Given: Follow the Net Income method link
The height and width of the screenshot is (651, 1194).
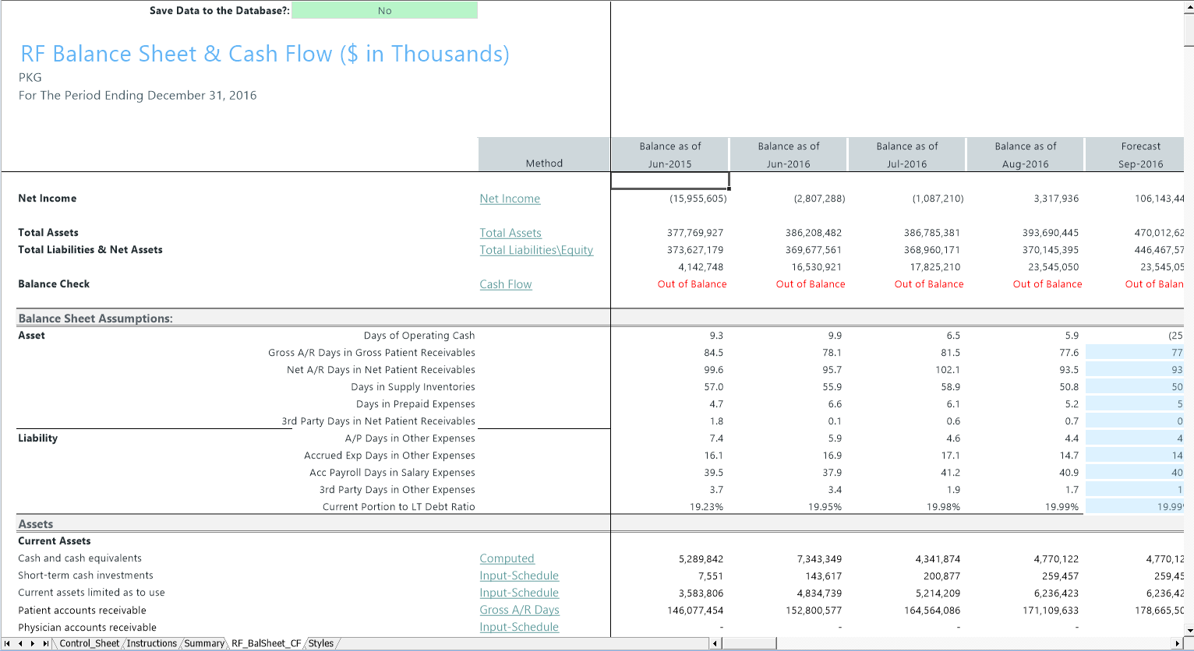Looking at the screenshot, I should click(510, 199).
